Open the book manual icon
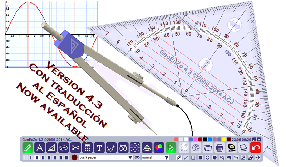This screenshot has width=286, height=167. (244, 147)
